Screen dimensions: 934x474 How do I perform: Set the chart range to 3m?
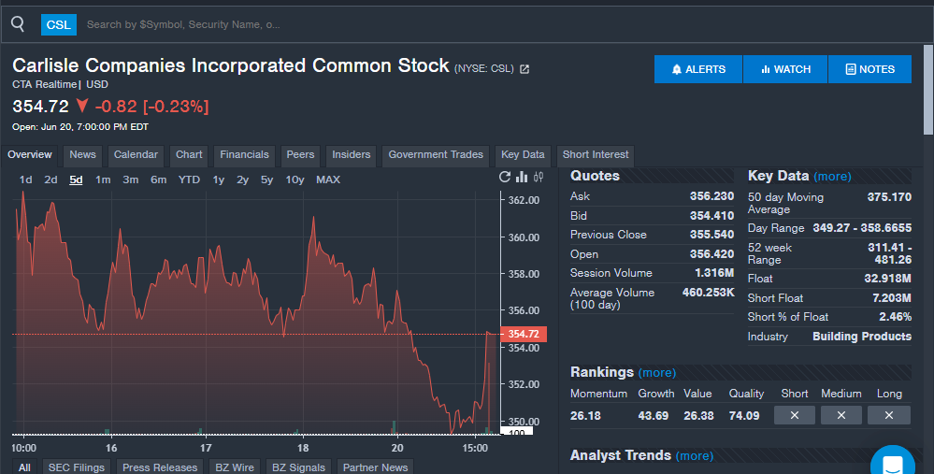pyautogui.click(x=131, y=180)
